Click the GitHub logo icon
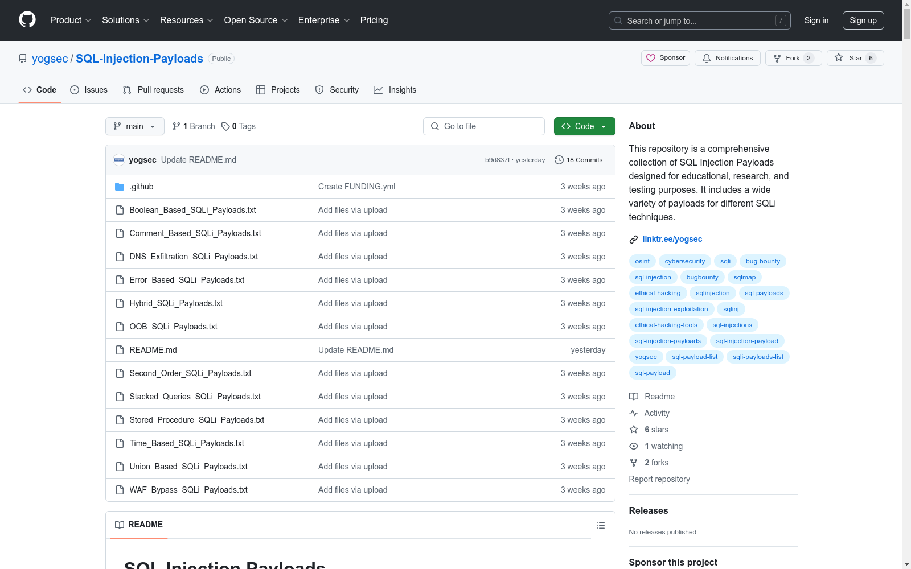Image resolution: width=911 pixels, height=569 pixels. pyautogui.click(x=27, y=20)
